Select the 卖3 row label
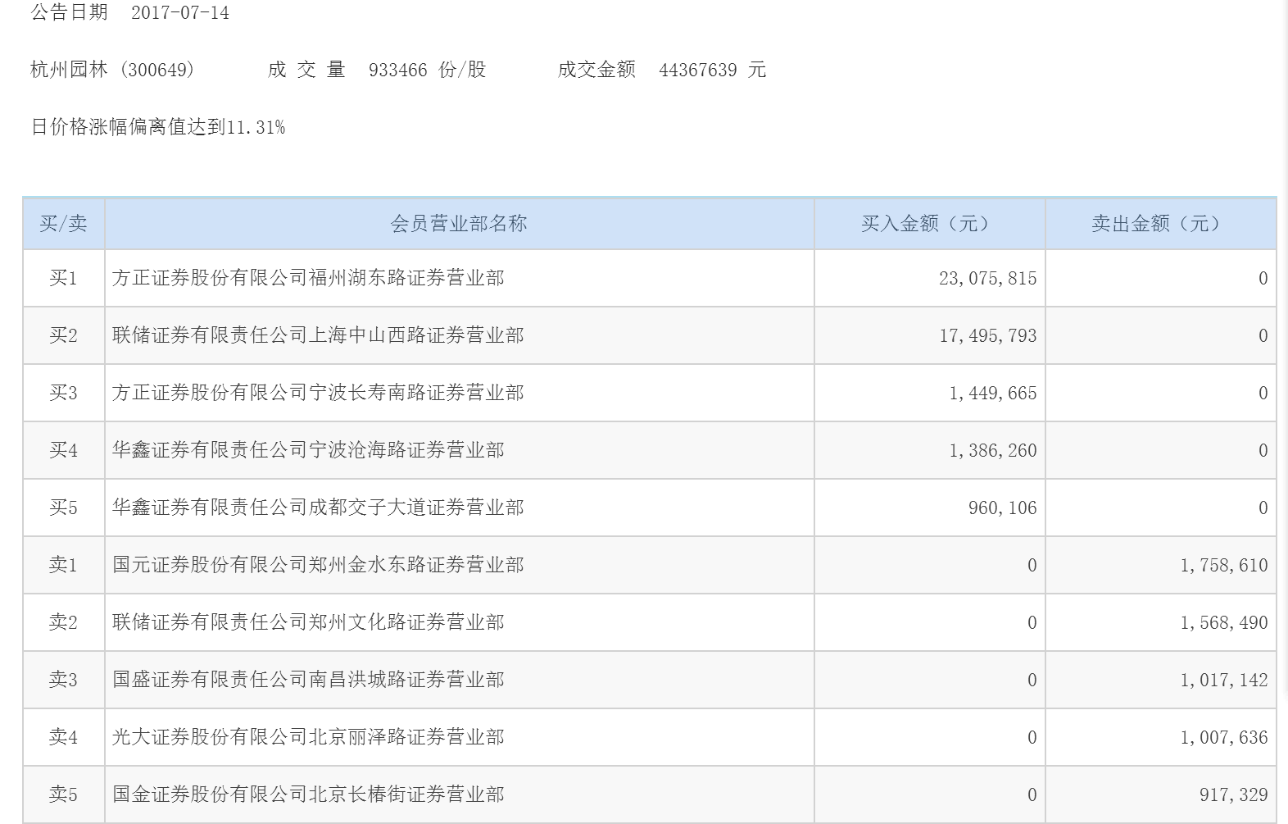 (63, 680)
